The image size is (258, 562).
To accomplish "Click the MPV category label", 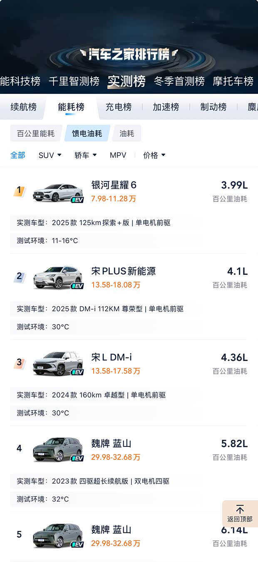I will tap(118, 155).
